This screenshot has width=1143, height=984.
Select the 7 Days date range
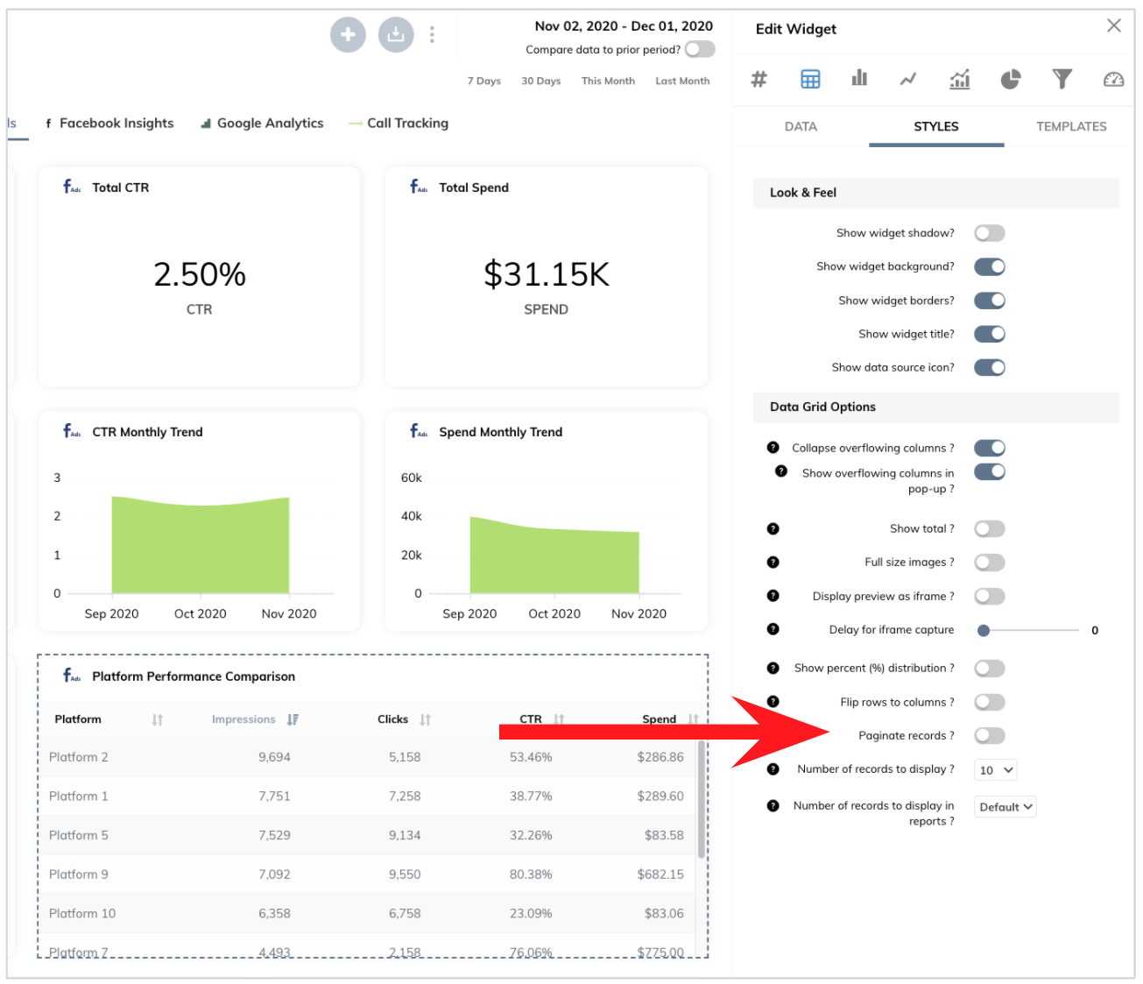click(484, 81)
